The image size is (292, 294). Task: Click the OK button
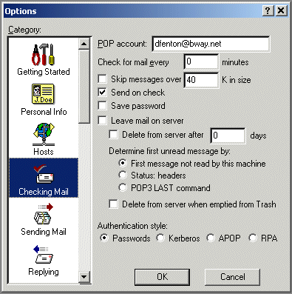tap(162, 277)
